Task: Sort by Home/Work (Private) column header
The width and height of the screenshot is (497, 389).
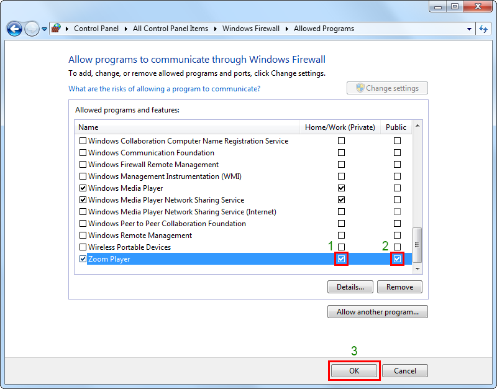Action: (340, 127)
